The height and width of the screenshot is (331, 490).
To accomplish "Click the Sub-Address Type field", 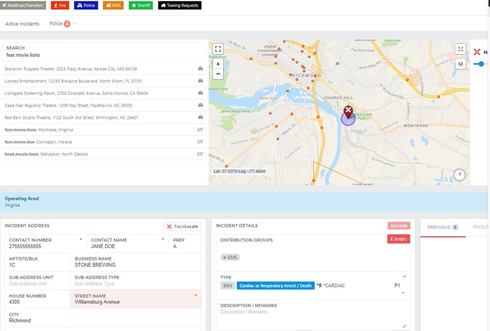I will [136, 280].
